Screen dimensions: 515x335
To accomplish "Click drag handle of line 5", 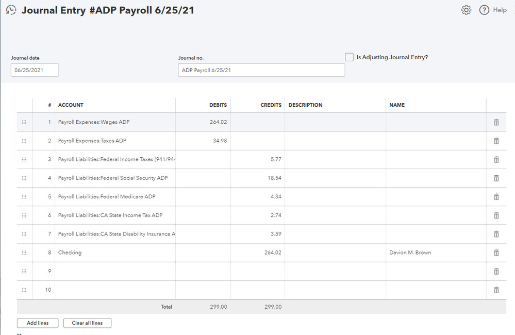I will click(24, 196).
